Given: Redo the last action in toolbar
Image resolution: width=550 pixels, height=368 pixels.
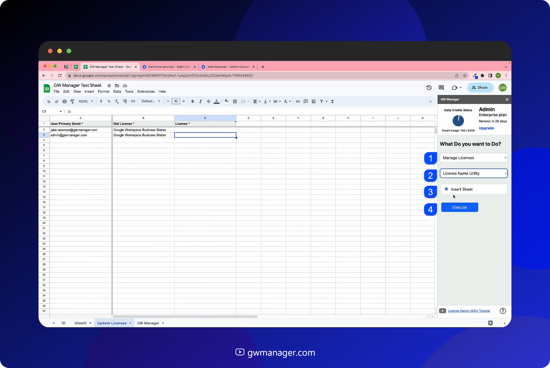Looking at the screenshot, I should [56, 101].
